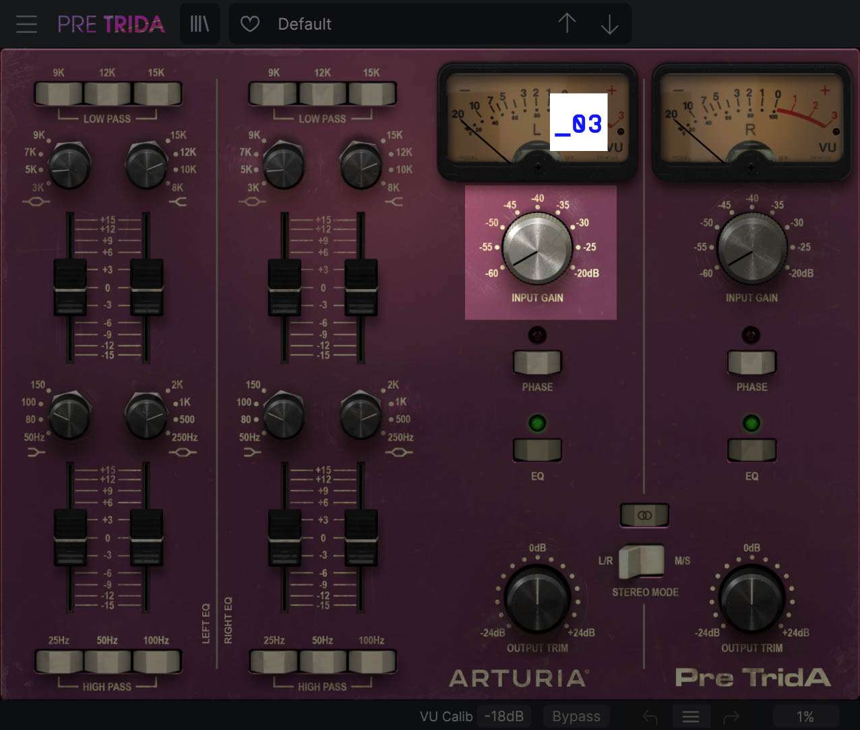The image size is (860, 730).
Task: Go to previous preset with the up arrow
Action: pyautogui.click(x=567, y=24)
